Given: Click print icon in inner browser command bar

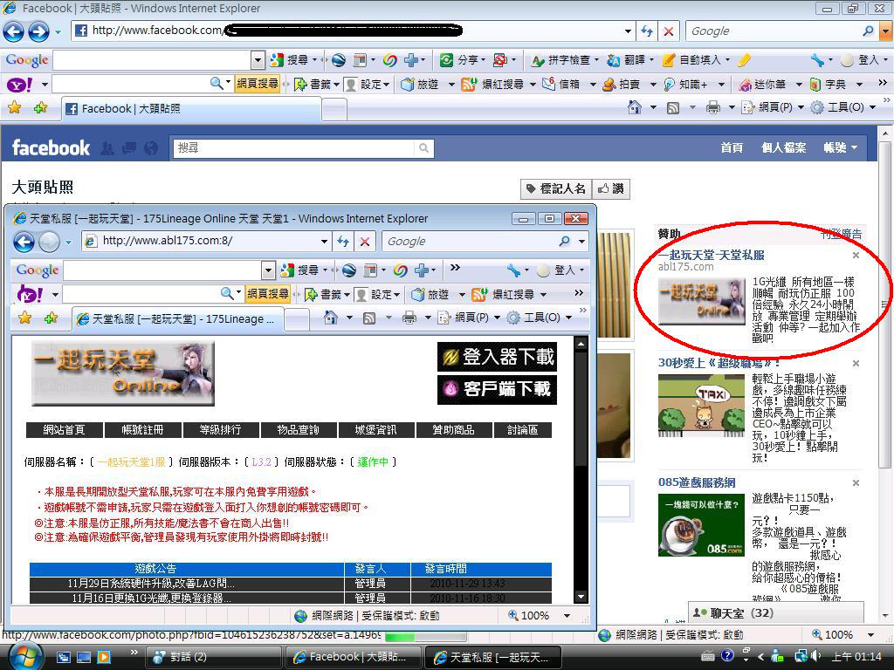Looking at the screenshot, I should tap(409, 318).
